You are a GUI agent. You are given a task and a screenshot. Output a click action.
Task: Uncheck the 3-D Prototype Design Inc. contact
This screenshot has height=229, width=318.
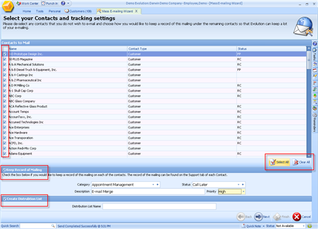coord(4,54)
